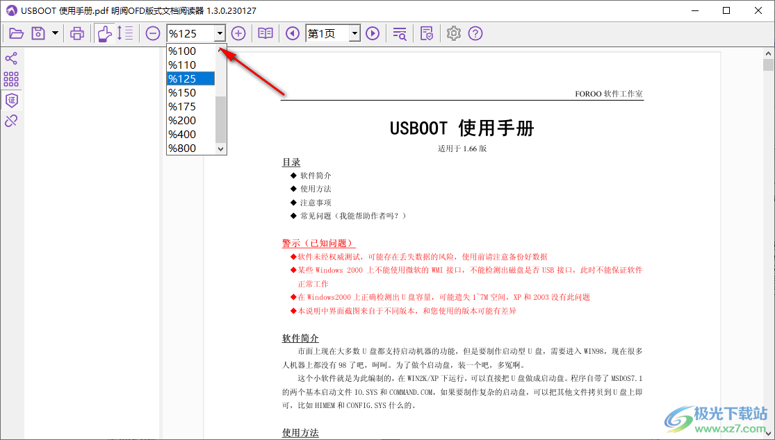Click the 目录 heading
The width and height of the screenshot is (775, 440).
point(291,162)
